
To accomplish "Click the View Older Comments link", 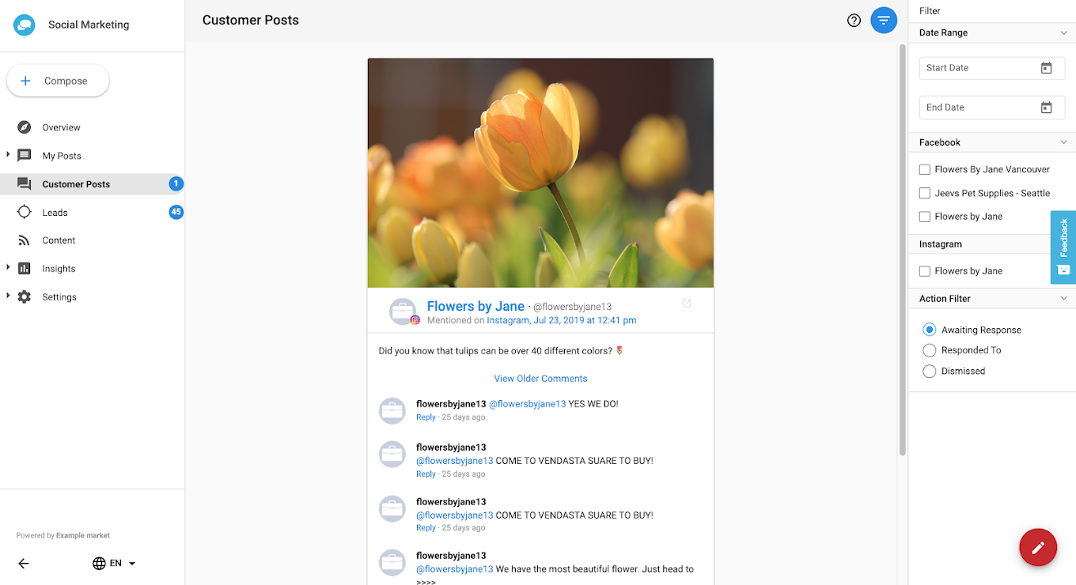I will pyautogui.click(x=540, y=379).
